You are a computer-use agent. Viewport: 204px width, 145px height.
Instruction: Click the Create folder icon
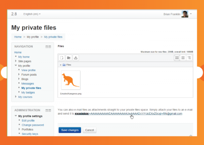[x=69, y=58]
